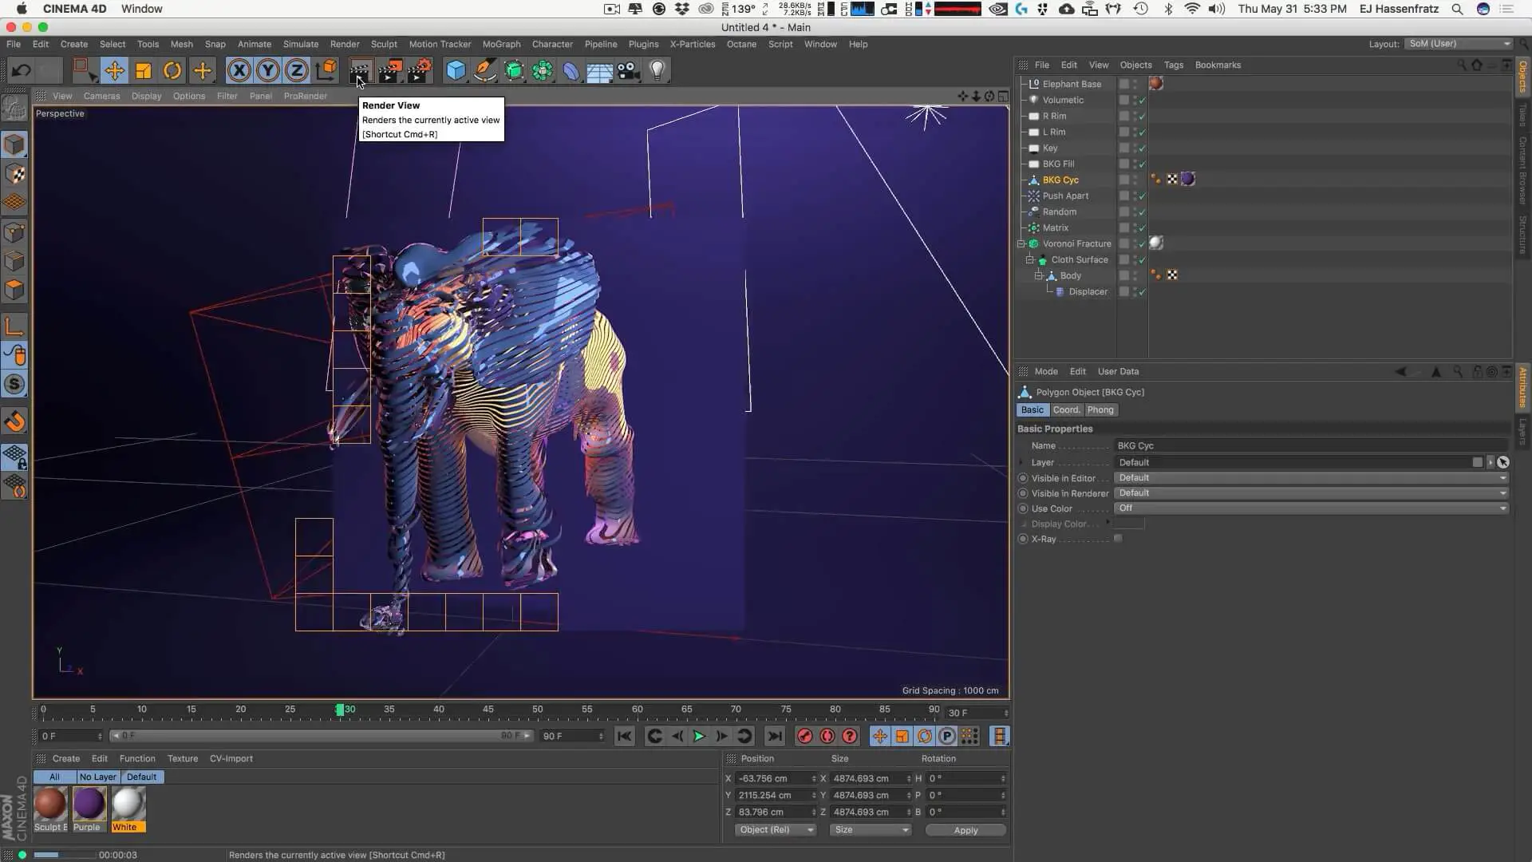Add a Cube primitive object
Image resolution: width=1532 pixels, height=862 pixels.
(456, 70)
